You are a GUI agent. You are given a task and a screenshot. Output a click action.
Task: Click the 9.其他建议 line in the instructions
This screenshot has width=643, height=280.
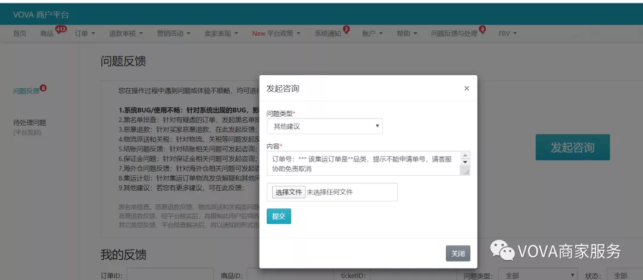(181, 188)
